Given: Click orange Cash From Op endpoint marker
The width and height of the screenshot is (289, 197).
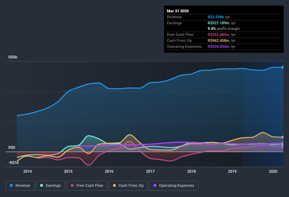Looking at the screenshot, I should [x=283, y=137].
